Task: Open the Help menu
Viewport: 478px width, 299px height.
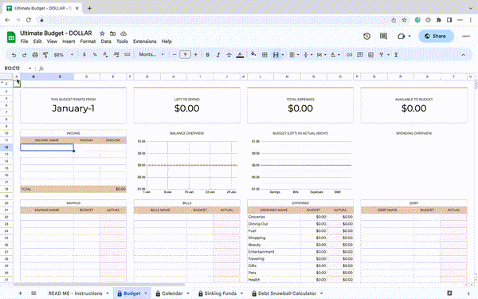Action: 167,41
